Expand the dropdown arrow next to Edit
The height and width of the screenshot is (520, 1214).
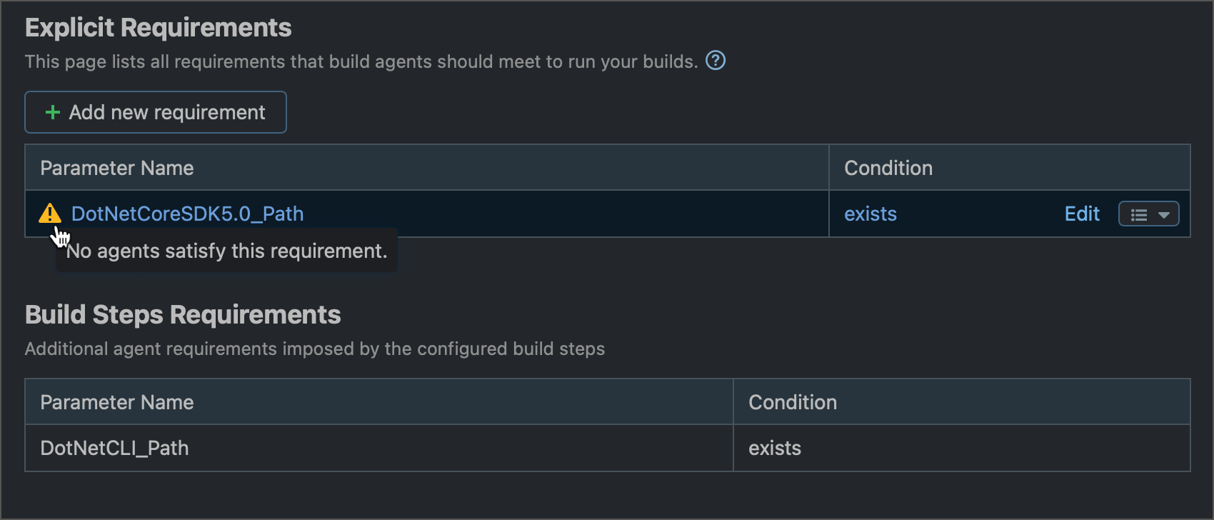point(1164,213)
